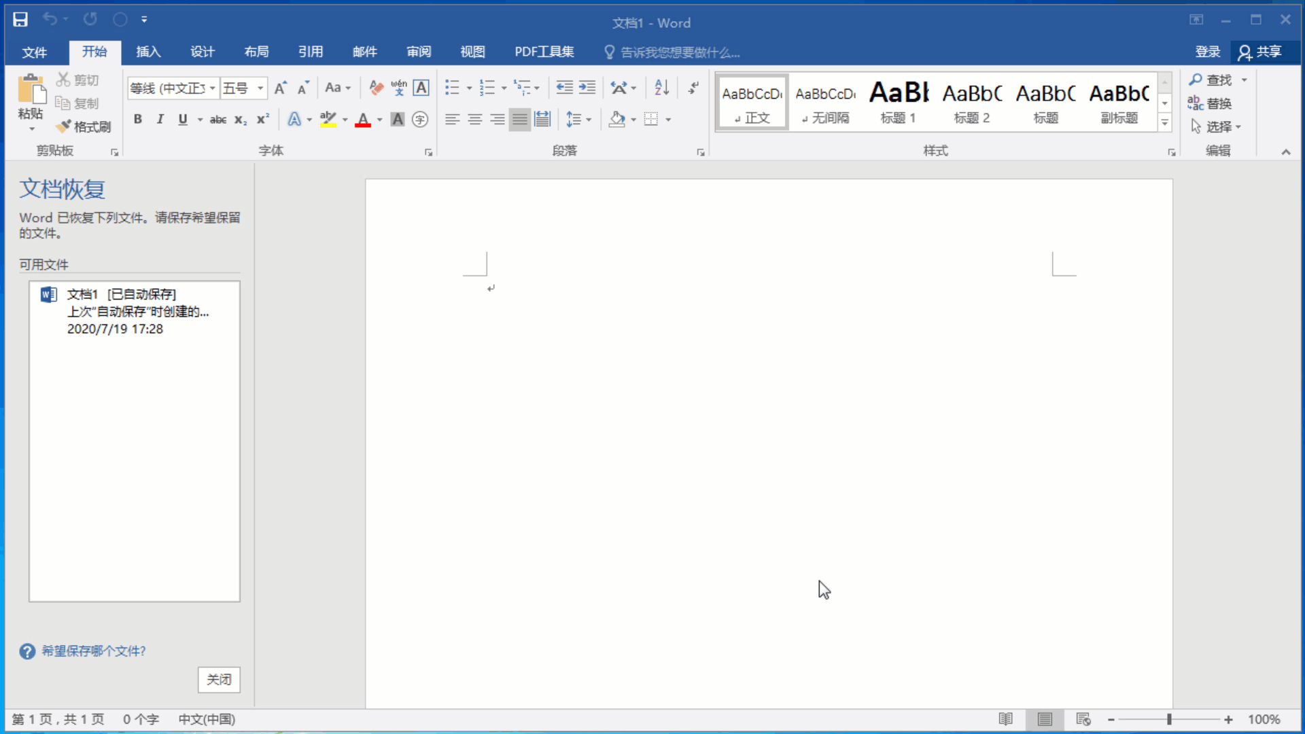Align text left

[x=452, y=120]
